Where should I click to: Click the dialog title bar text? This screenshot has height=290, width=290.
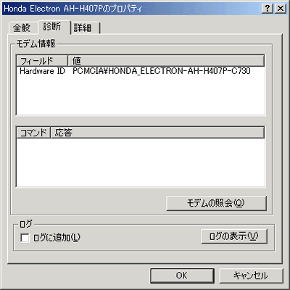pyautogui.click(x=73, y=9)
